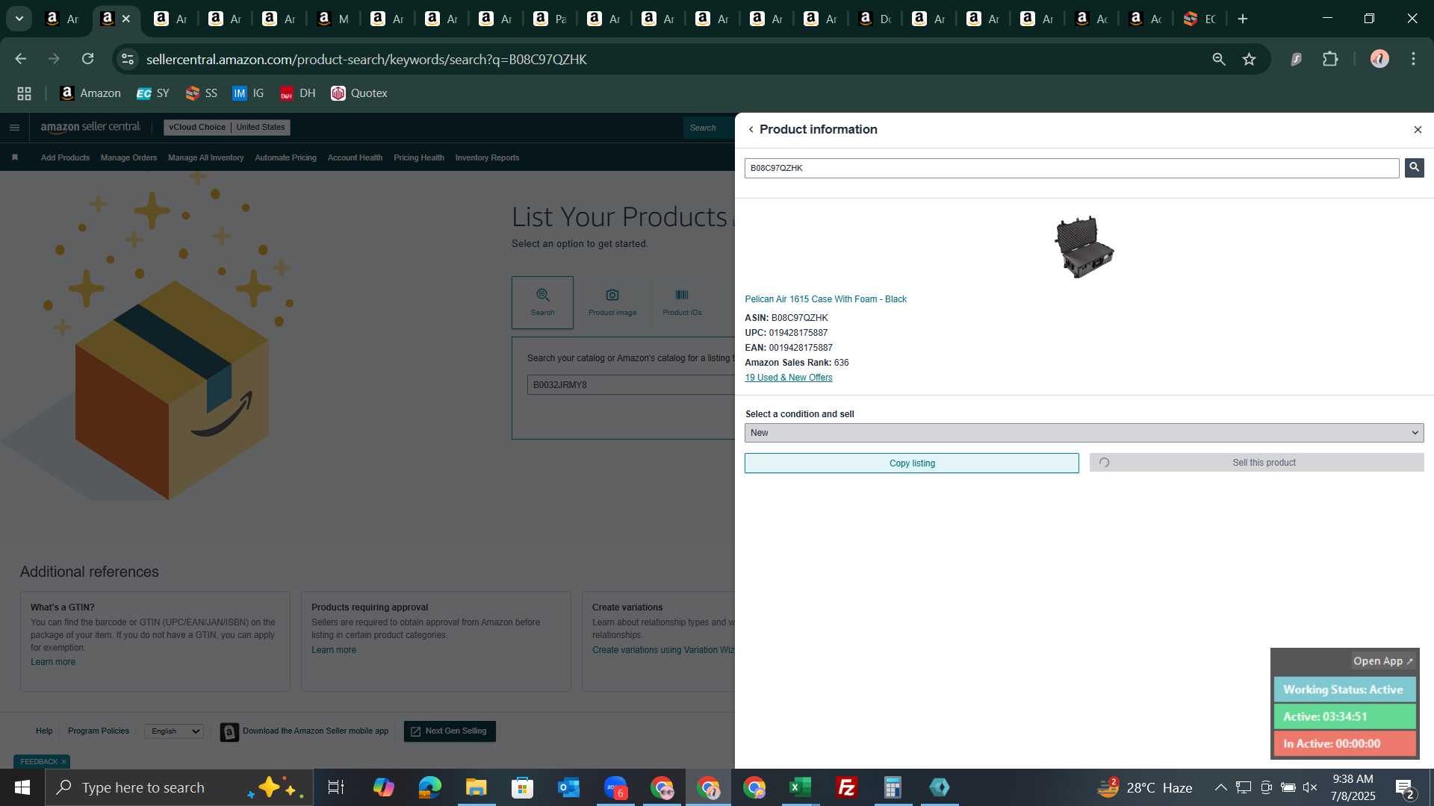Bookmark this page with the star icon
This screenshot has height=806, width=1434.
coord(1250,59)
